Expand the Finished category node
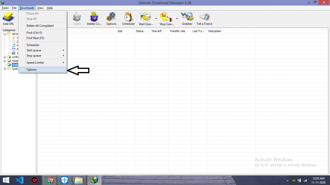Image resolution: width=330 pixels, height=185 pixels. [x=5, y=61]
